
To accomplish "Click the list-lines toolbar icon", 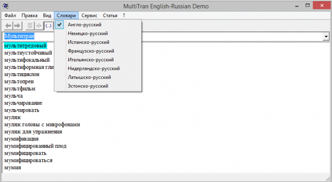I will (x=30, y=26).
